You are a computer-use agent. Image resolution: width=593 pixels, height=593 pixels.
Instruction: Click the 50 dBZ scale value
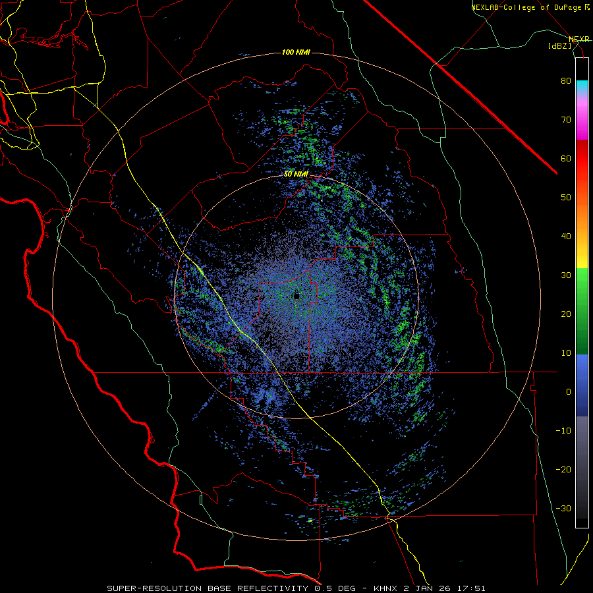tap(566, 198)
